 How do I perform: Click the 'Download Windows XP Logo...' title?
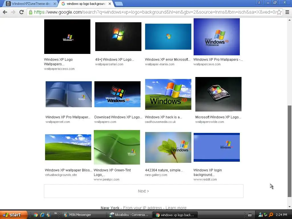tap(118, 117)
